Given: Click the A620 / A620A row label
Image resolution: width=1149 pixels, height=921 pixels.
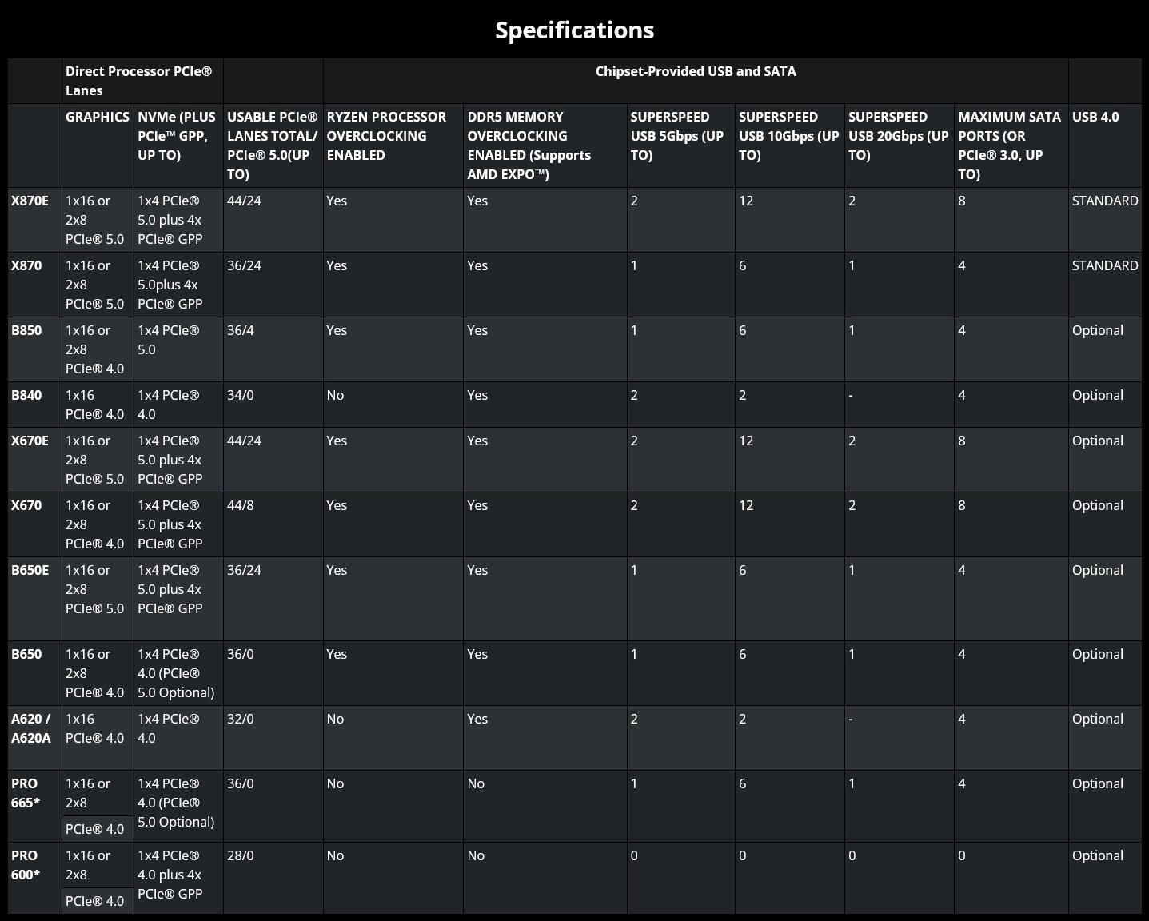Looking at the screenshot, I should click(31, 728).
